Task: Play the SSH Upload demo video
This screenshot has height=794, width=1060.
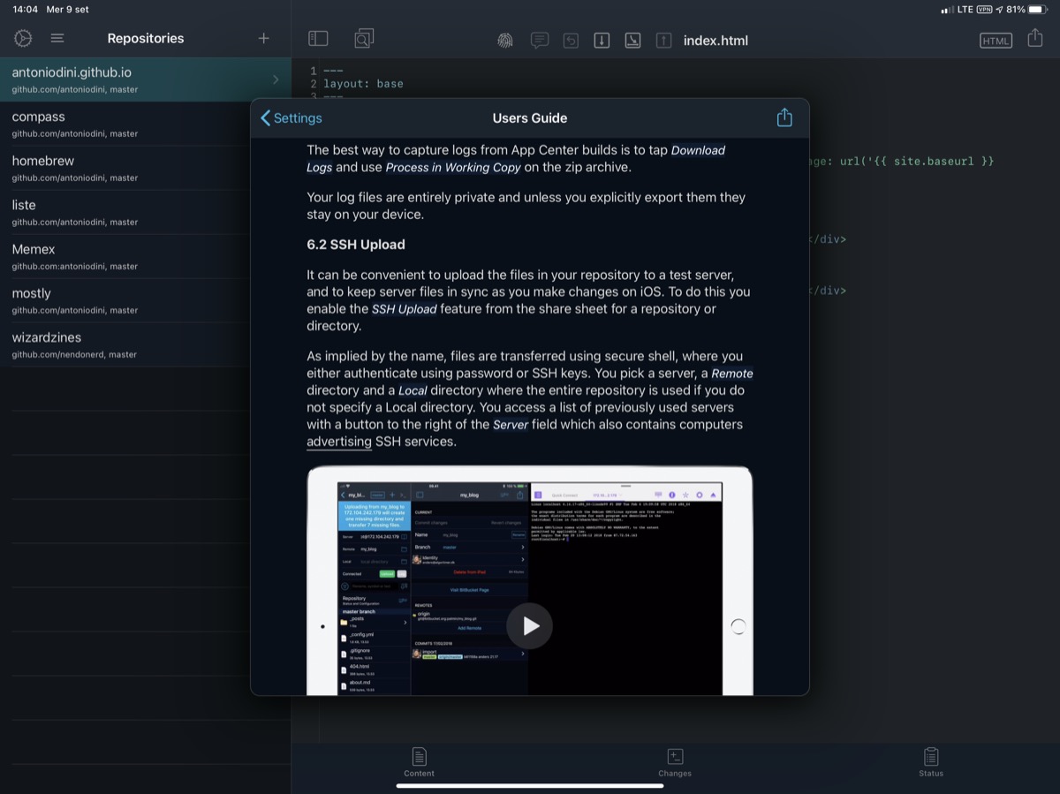Action: pos(529,625)
